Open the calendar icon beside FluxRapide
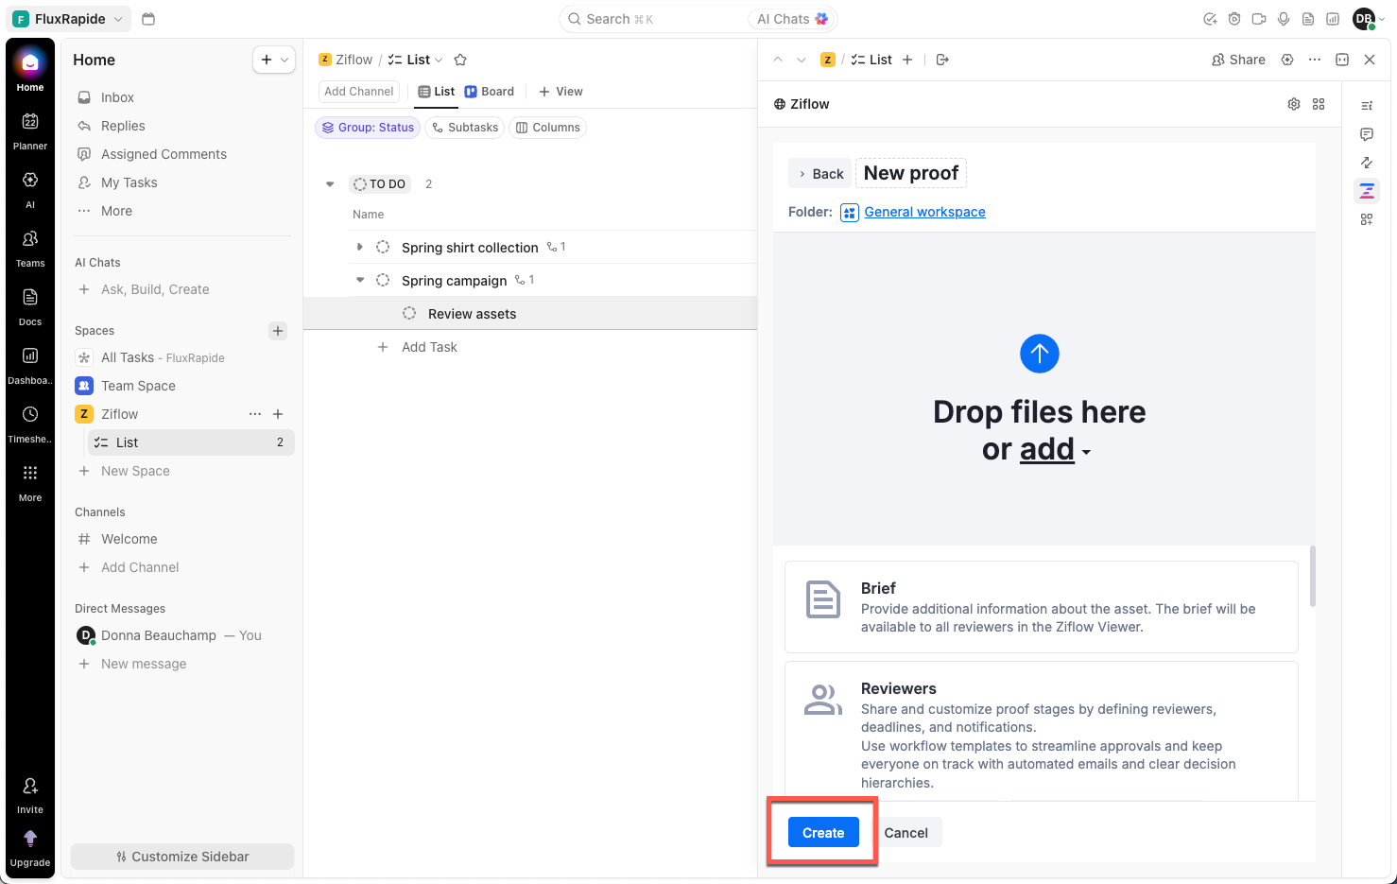1397x884 pixels. coord(148,19)
